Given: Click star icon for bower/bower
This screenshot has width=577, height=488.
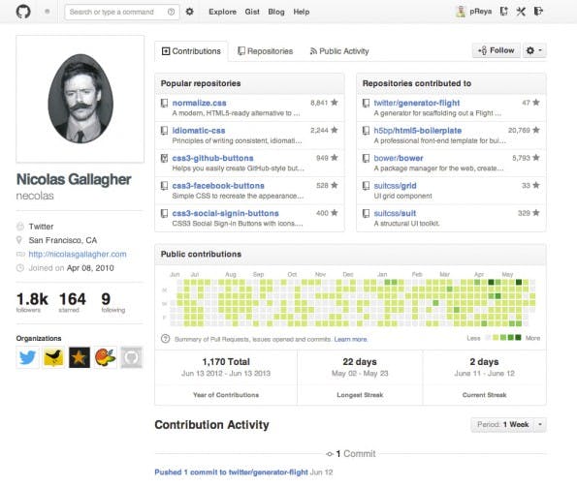Looking at the screenshot, I should coord(536,158).
